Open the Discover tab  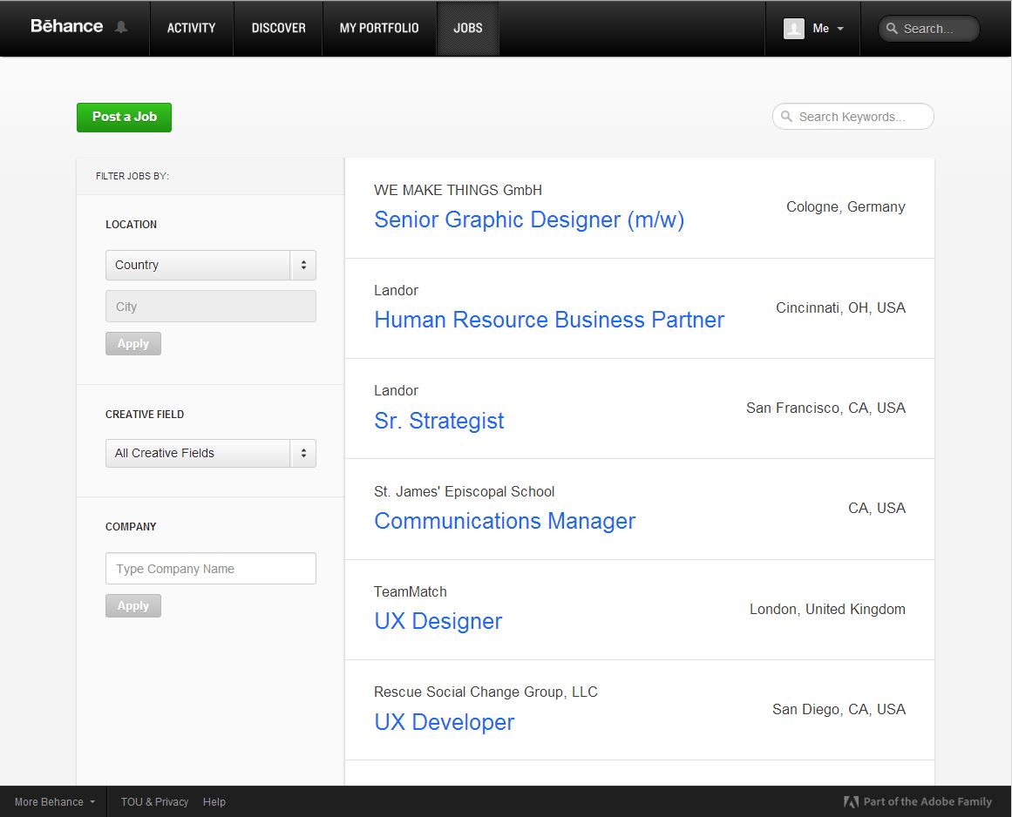coord(278,29)
